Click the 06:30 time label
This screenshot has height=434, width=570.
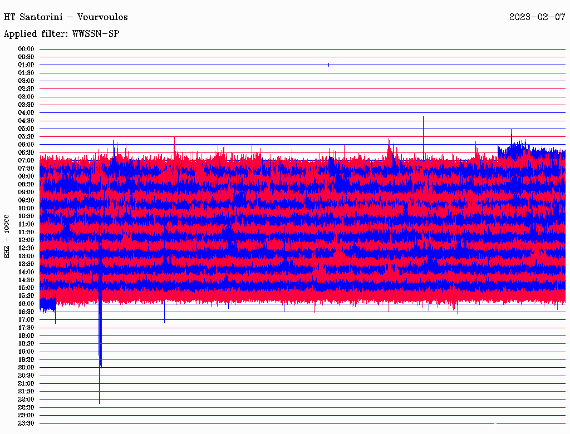point(26,152)
